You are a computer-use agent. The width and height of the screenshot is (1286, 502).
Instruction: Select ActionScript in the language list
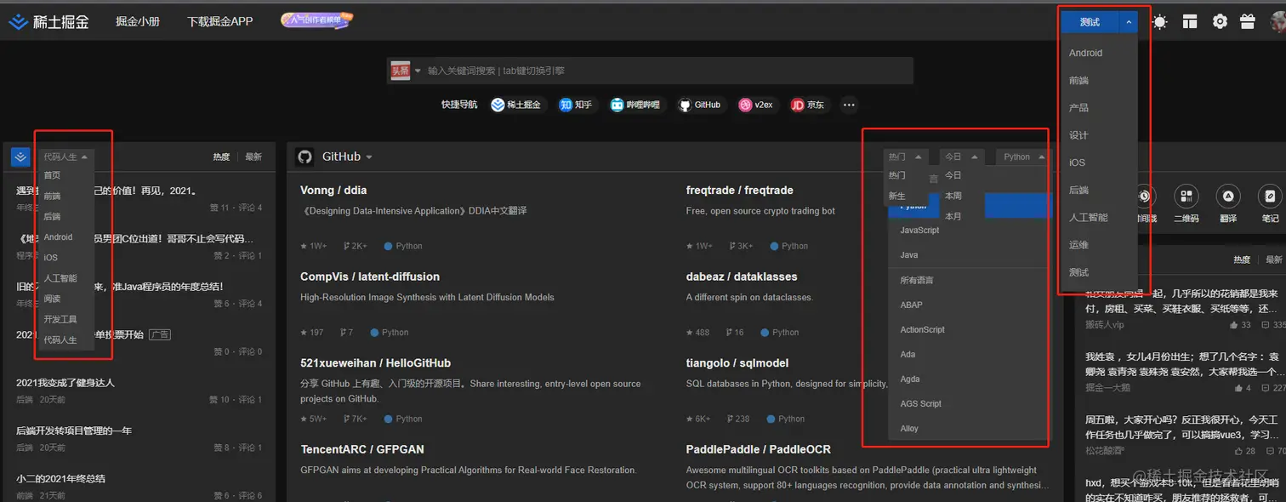(922, 329)
